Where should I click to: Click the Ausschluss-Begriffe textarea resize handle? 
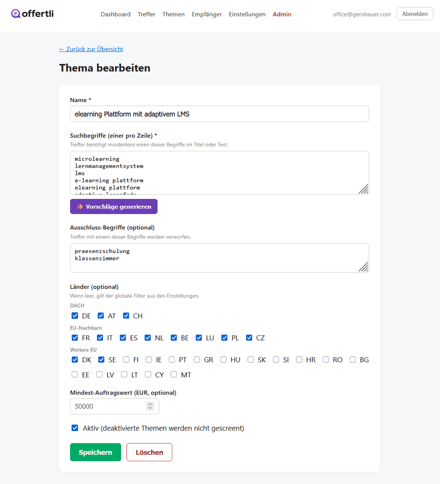coord(363,267)
